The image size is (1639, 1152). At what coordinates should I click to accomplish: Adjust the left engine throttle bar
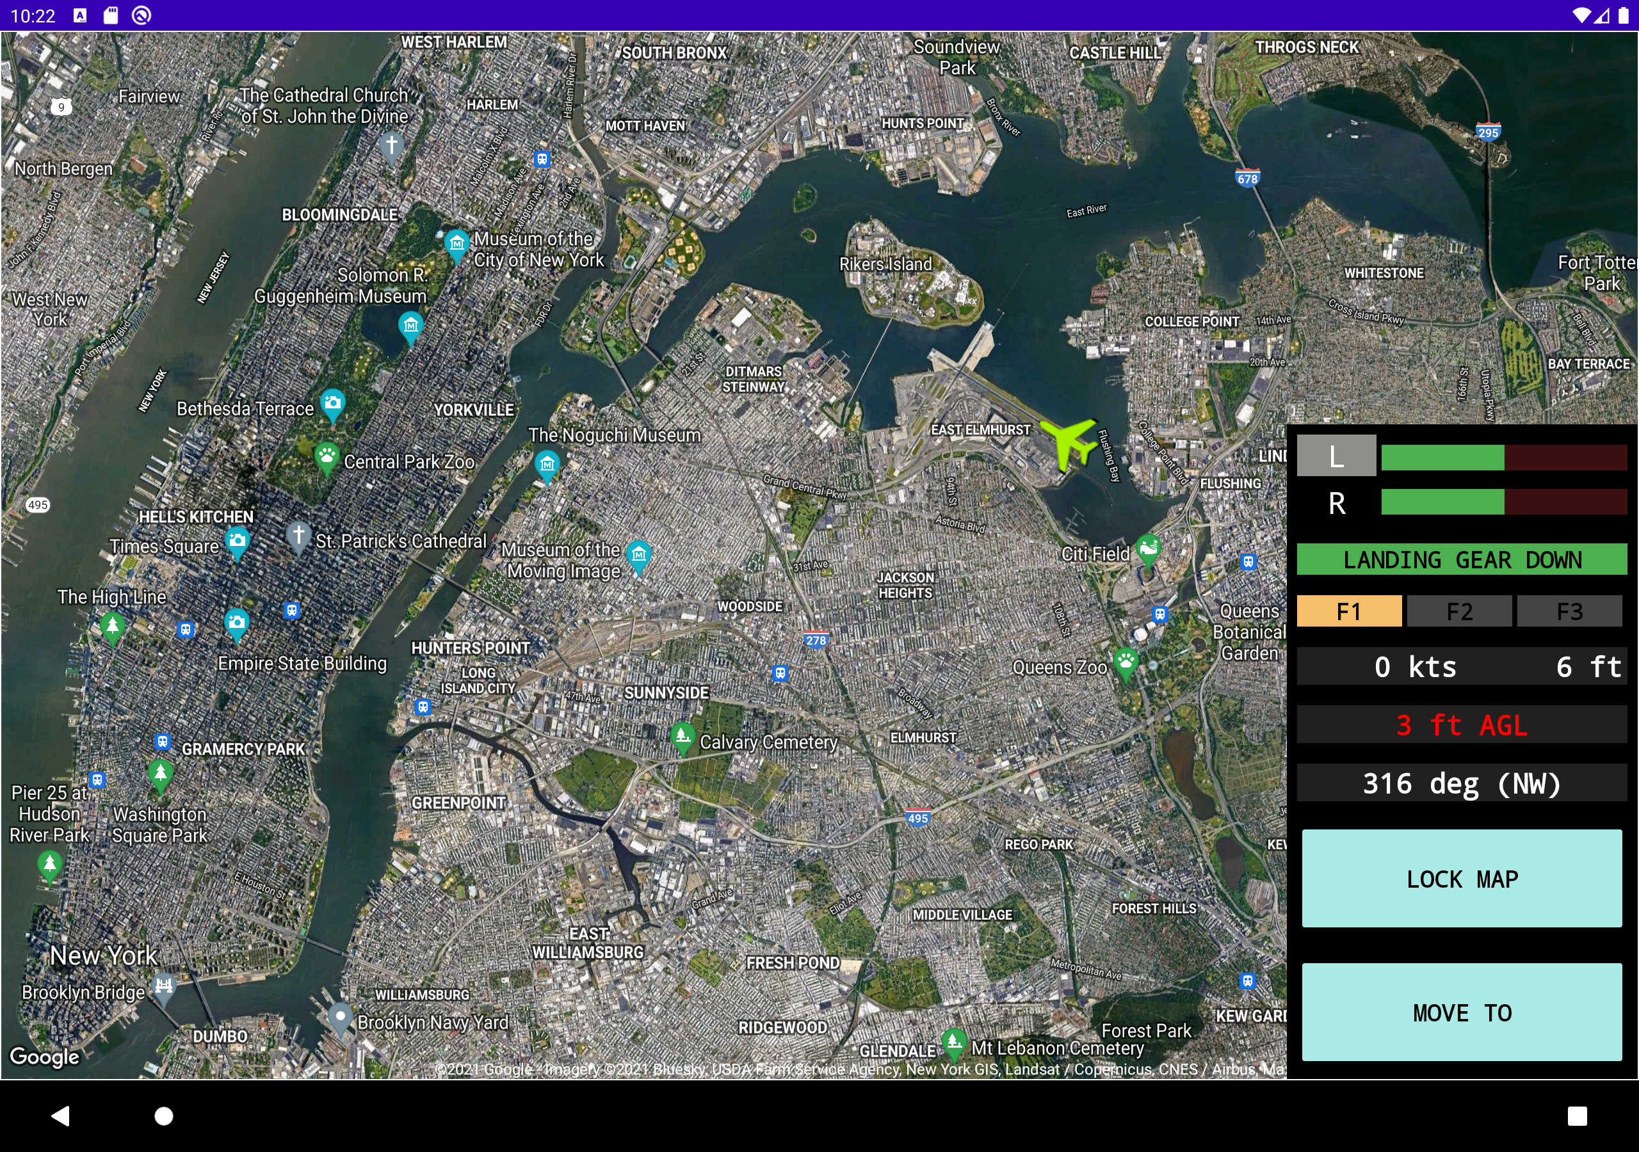1504,458
